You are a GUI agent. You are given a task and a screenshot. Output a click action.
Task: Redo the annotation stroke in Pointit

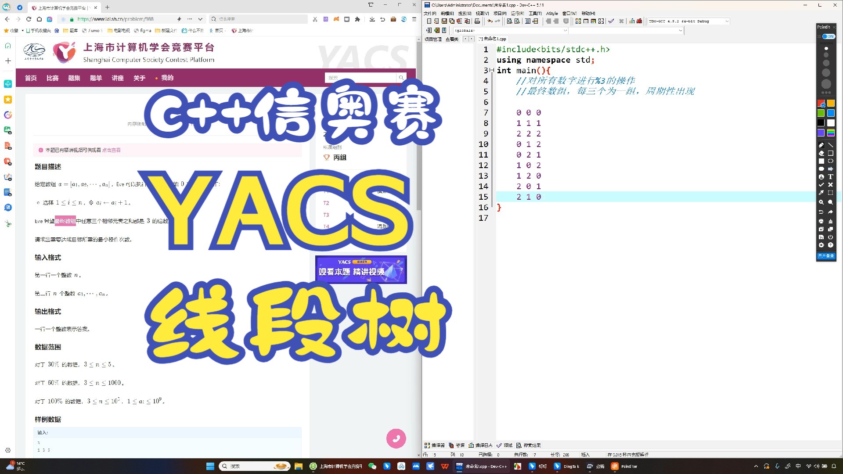tap(830, 212)
